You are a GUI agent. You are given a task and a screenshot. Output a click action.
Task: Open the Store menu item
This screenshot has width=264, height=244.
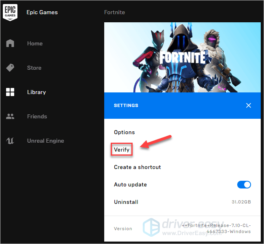pos(34,68)
